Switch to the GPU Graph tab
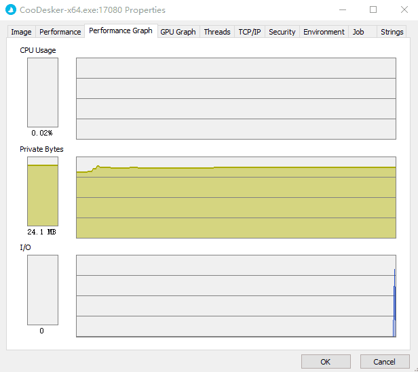Image resolution: width=418 pixels, height=372 pixels. pos(178,32)
